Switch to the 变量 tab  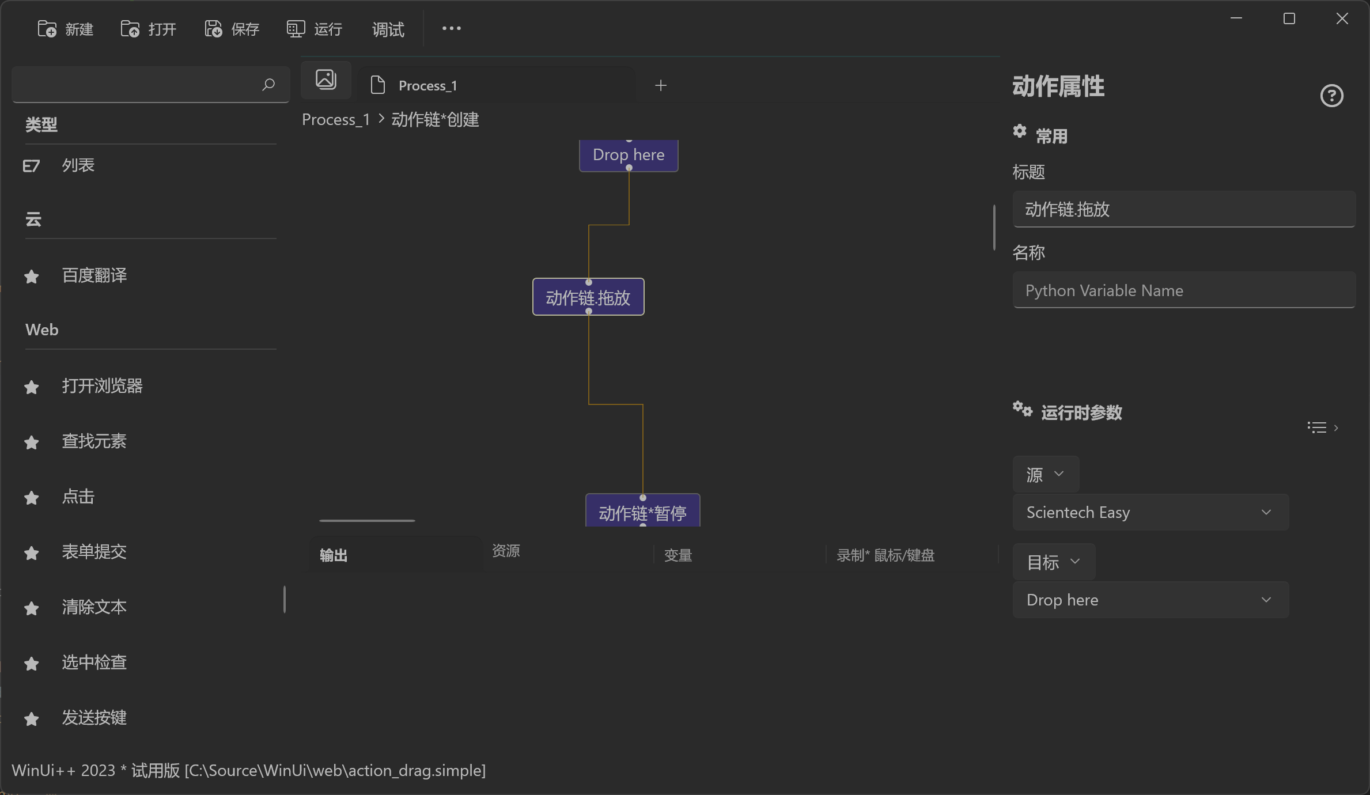678,555
